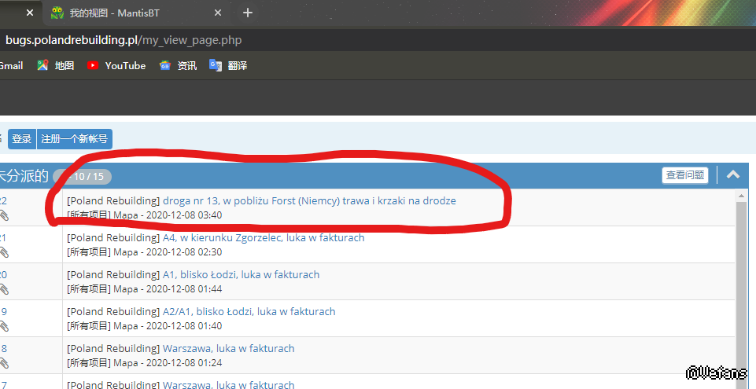Click paperclip icon beside A1 blisko Łodzi issue
This screenshot has width=756, height=389.
(4, 289)
